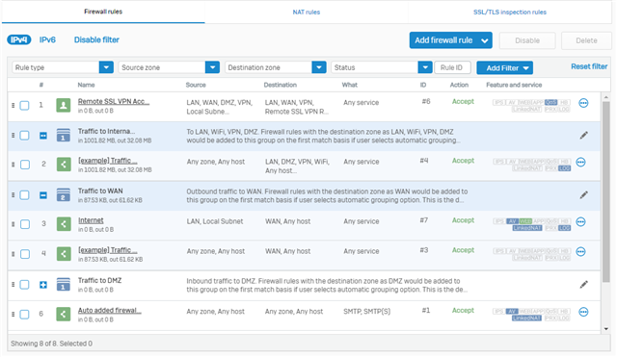The width and height of the screenshot is (617, 357).
Task: Check the box for Remote SSL VPN rule
Action: [24, 105]
